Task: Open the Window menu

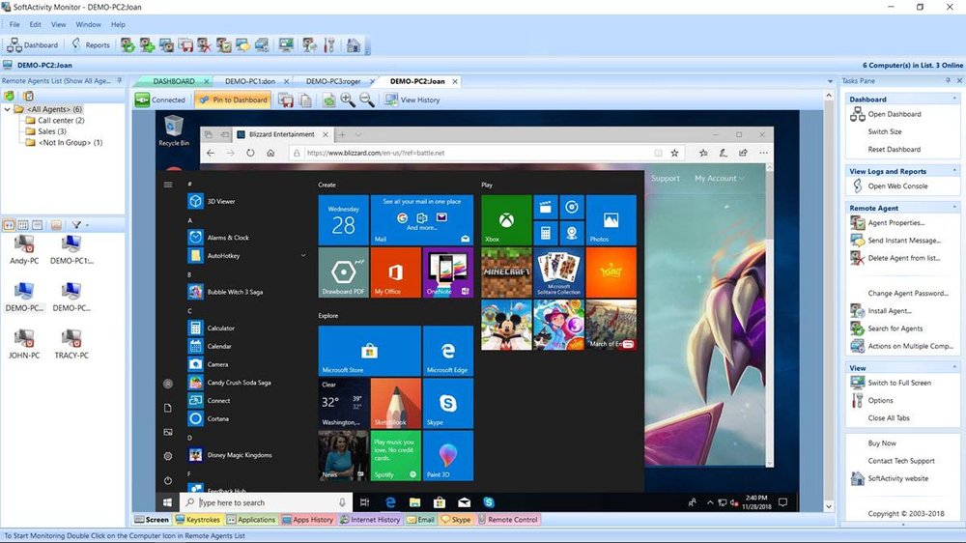Action: pos(88,25)
